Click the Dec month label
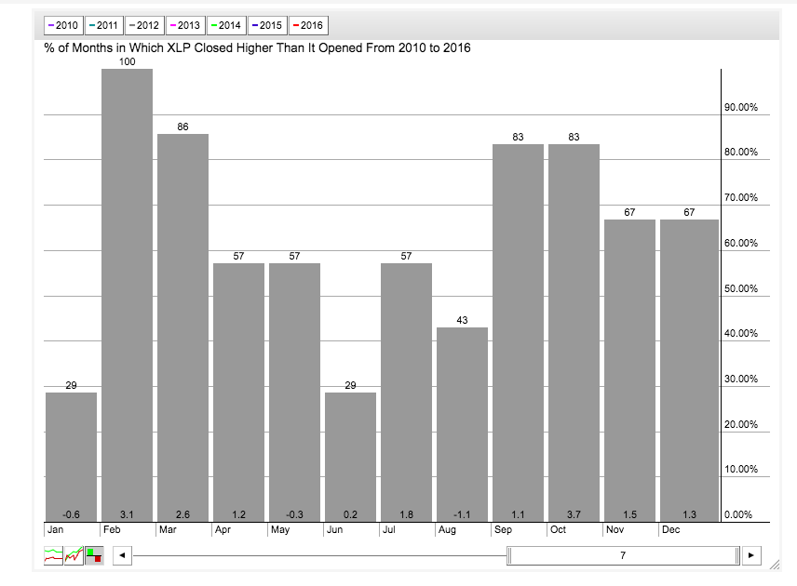 click(x=670, y=529)
